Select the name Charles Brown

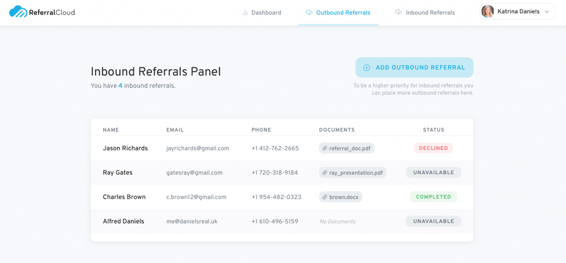tap(124, 197)
